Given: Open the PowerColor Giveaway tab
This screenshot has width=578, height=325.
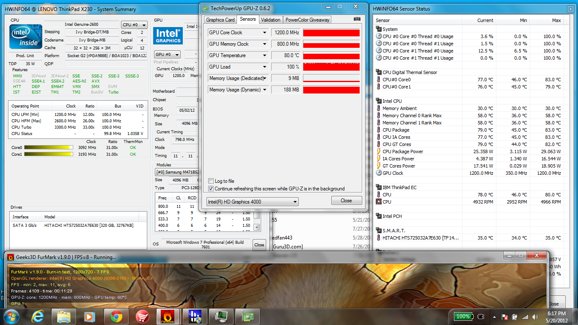Looking at the screenshot, I should click(307, 20).
